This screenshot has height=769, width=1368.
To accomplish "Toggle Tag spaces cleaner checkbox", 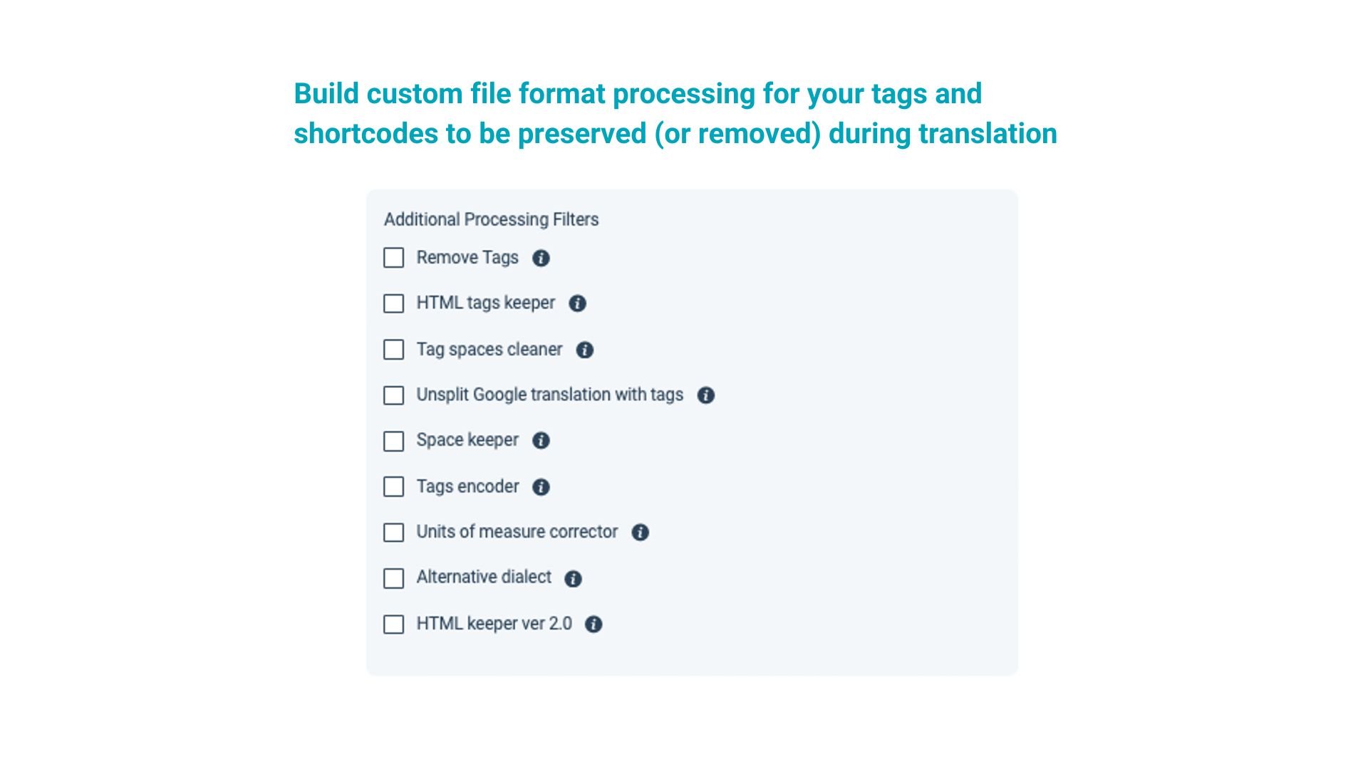I will (393, 350).
